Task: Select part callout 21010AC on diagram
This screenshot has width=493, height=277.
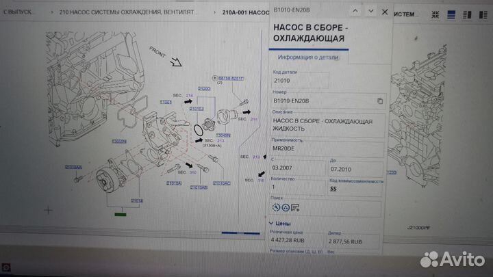Action: tap(221, 183)
